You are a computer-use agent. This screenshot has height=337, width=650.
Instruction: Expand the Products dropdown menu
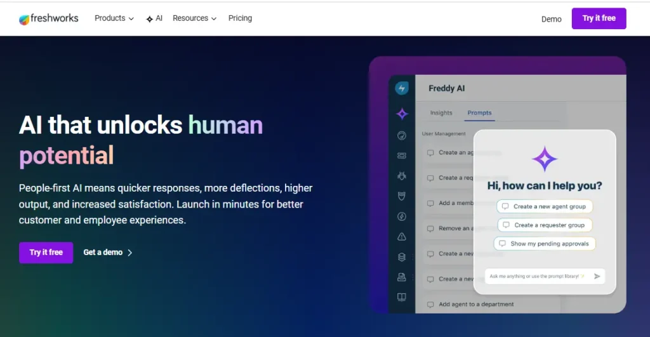[114, 18]
